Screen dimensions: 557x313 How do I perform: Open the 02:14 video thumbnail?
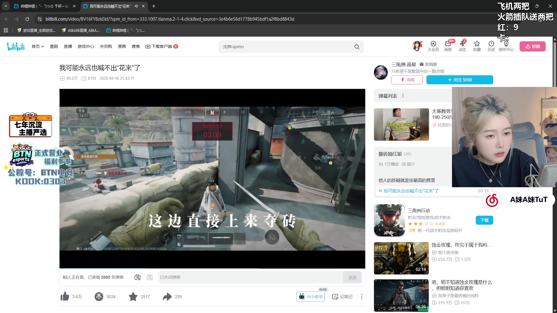point(401,258)
